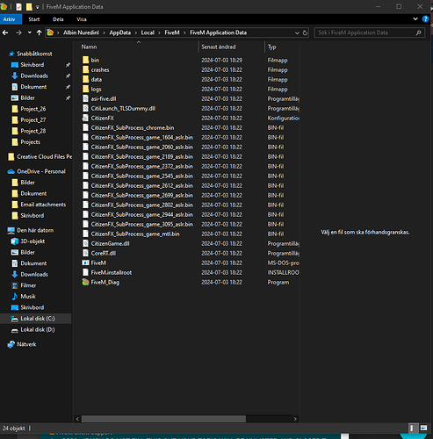
Task: Select CitizenFX_SubProcess_game_2189_aslr.bin
Action: (x=141, y=156)
